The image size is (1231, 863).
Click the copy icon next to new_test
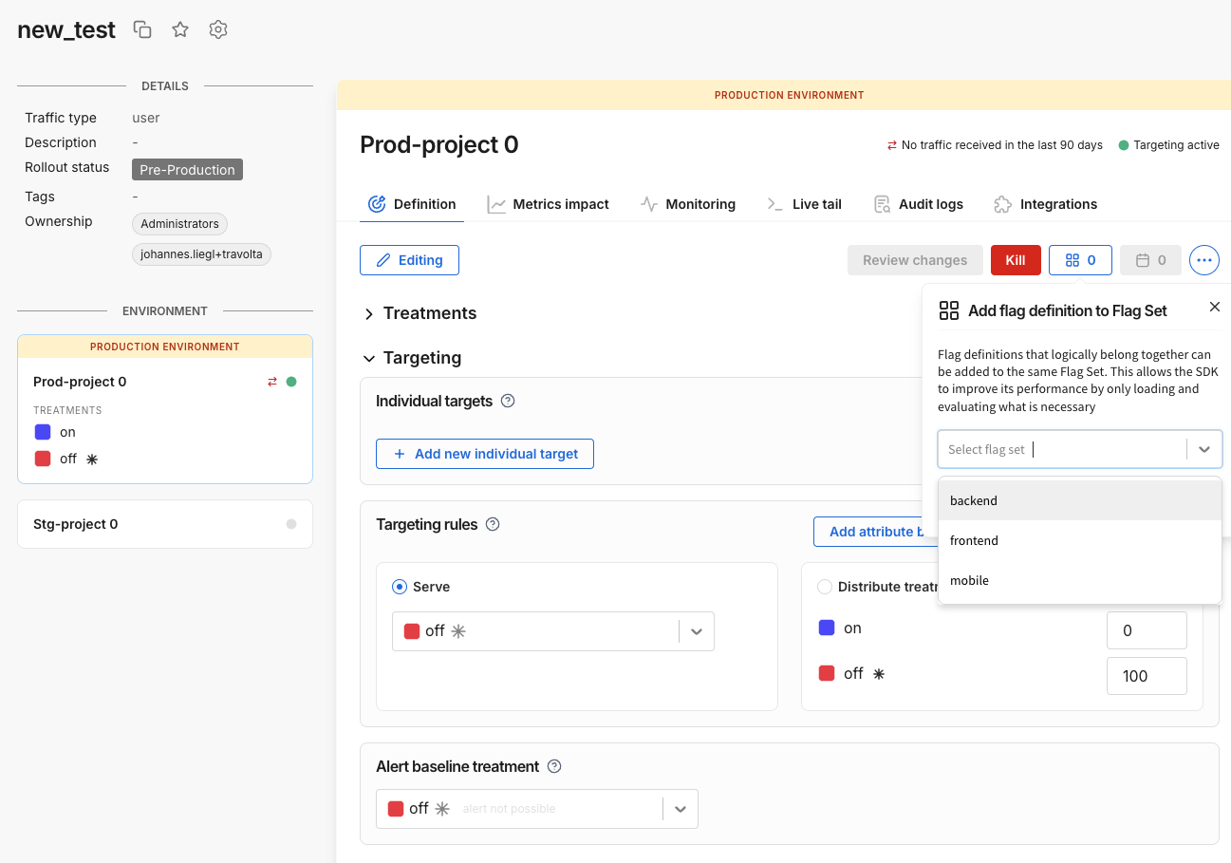pyautogui.click(x=142, y=29)
